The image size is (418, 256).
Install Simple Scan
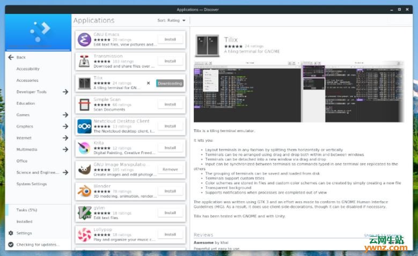[170, 104]
